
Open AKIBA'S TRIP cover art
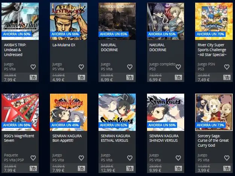(20, 21)
